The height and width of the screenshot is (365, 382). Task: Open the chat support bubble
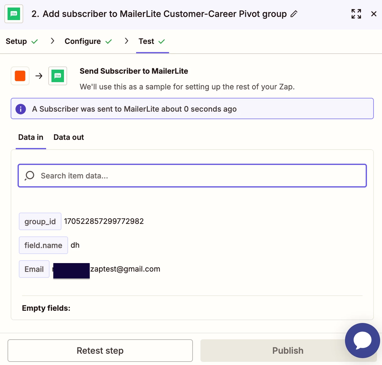363,341
